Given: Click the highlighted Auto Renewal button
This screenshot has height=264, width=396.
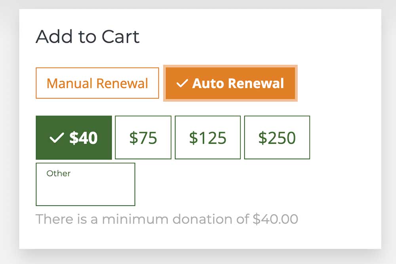Looking at the screenshot, I should 230,84.
